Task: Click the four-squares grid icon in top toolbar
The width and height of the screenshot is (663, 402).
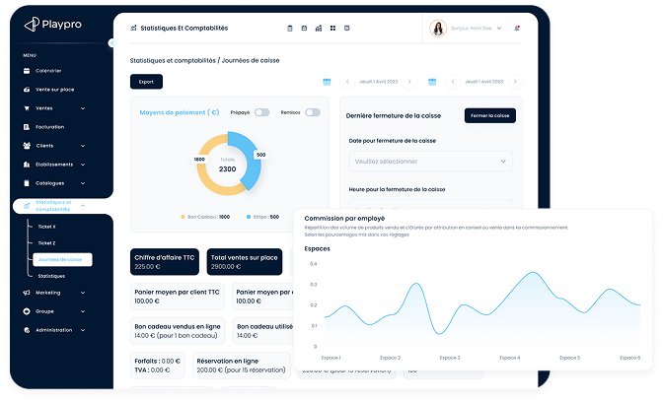Action: [x=332, y=29]
